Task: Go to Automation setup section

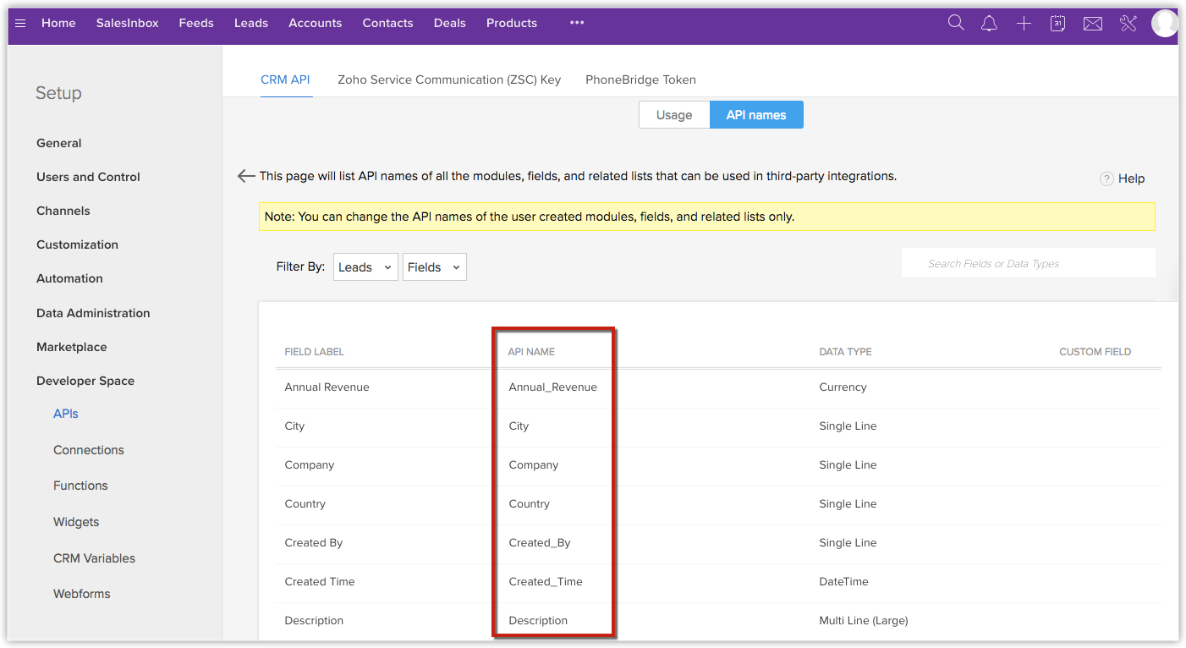Action: 69,278
